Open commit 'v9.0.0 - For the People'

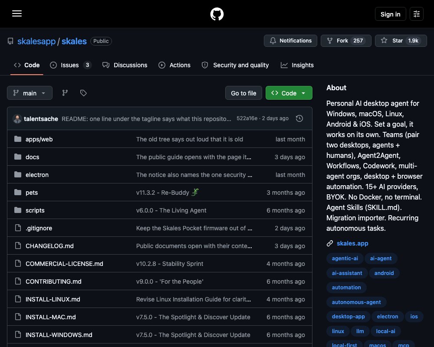click(170, 282)
